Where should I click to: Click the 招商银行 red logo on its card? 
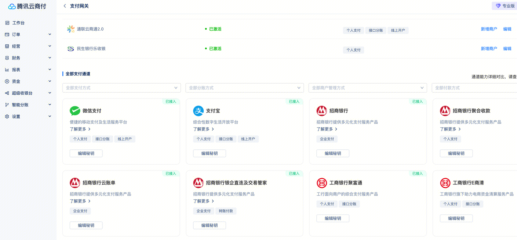[322, 111]
